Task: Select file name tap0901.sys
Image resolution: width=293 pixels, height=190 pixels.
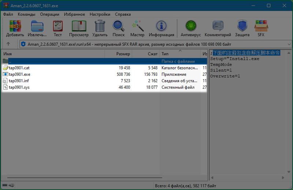Action: point(19,87)
